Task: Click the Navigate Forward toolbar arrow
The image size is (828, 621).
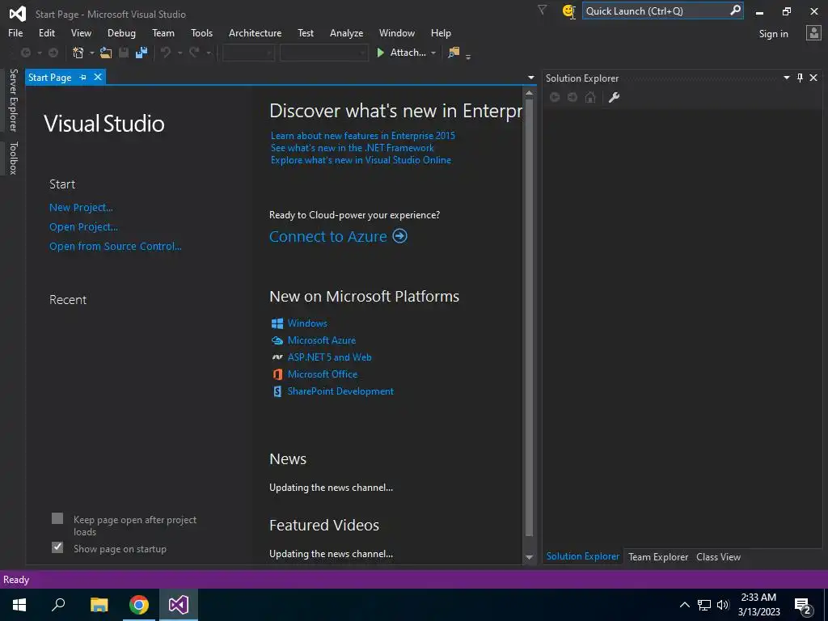Action: coord(53,53)
